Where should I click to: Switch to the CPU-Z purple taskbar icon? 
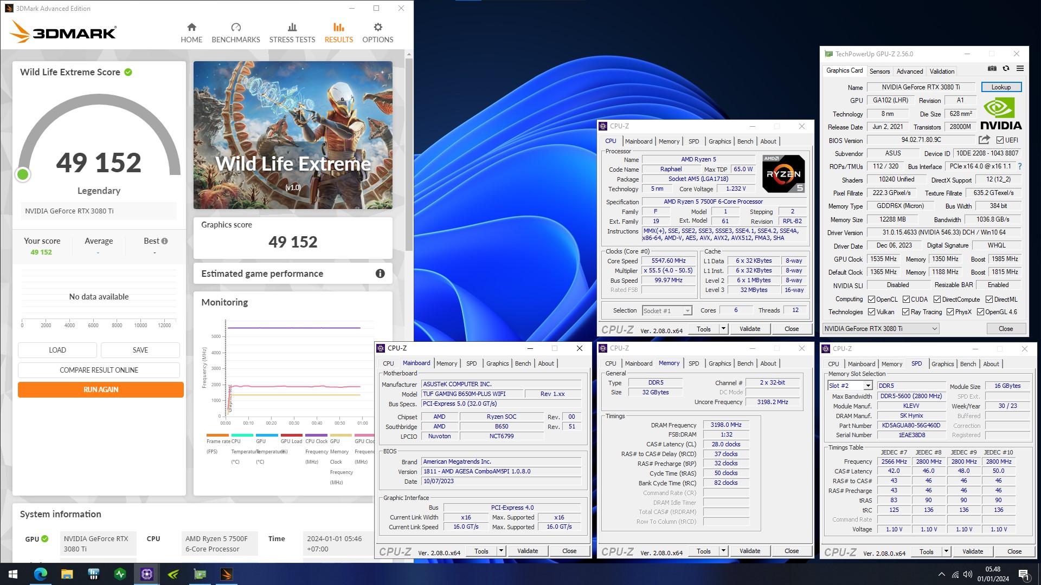click(146, 574)
